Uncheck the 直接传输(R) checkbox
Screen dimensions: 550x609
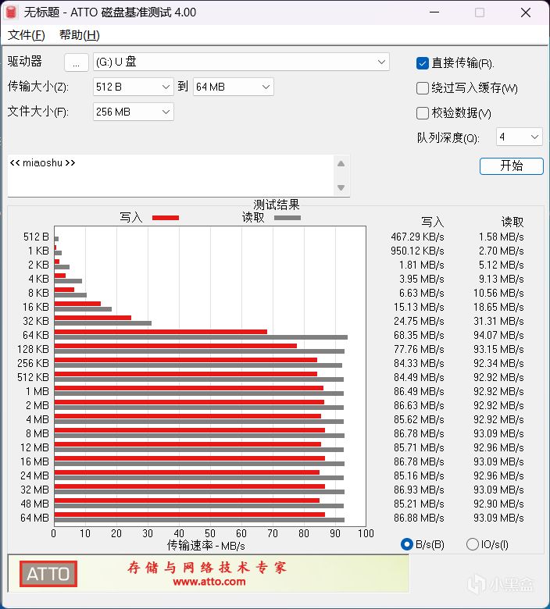(422, 63)
